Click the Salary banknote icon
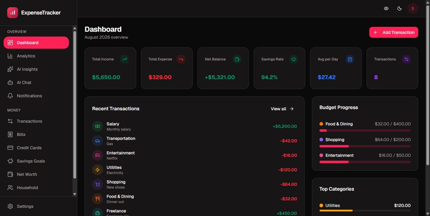The height and width of the screenshot is (216, 430). [x=98, y=126]
